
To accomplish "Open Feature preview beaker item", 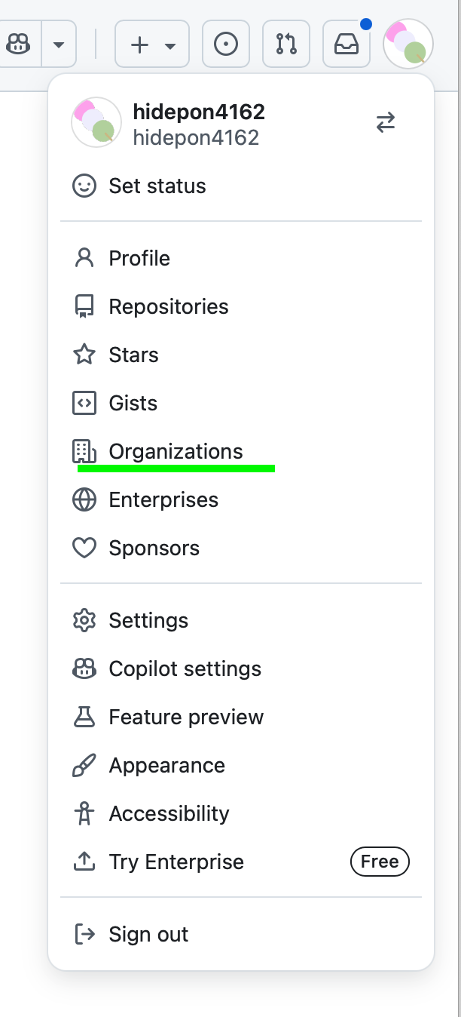I will click(x=186, y=717).
